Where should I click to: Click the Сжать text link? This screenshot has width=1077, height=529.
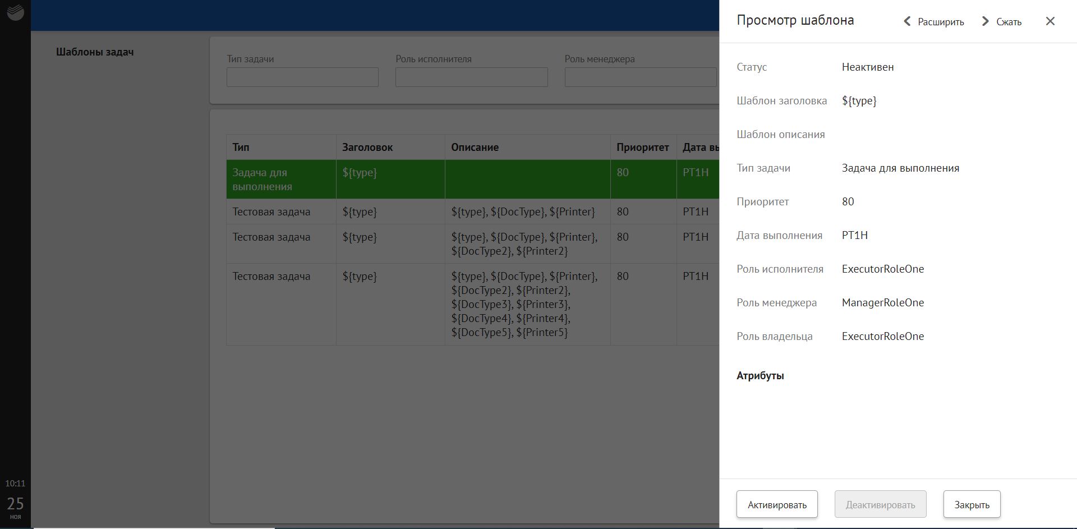[x=1009, y=22]
